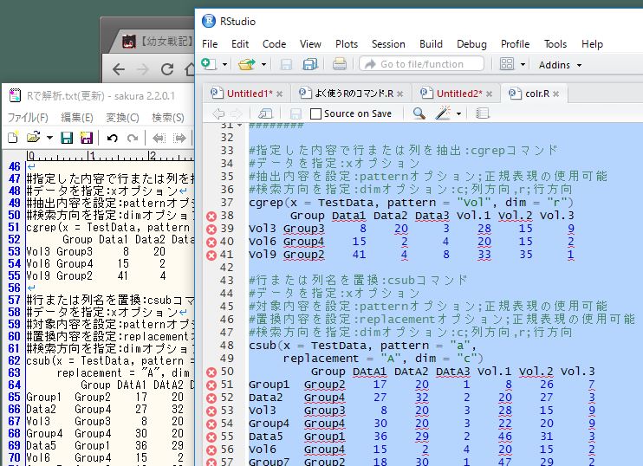Click the Compile Report notebook icon
Screen dimensions: 643x466
coord(483,113)
